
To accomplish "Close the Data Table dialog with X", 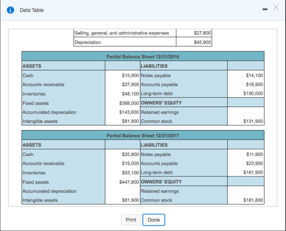I will click(276, 8).
